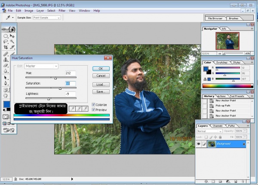The width and height of the screenshot is (258, 185).
Task: Click OK in Hue/Saturation dialog
Action: coord(101,69)
